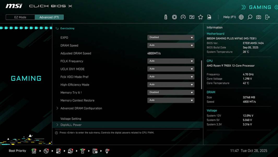Click the notes document icon
This screenshot has width=278, height=157.
tap(209, 17)
